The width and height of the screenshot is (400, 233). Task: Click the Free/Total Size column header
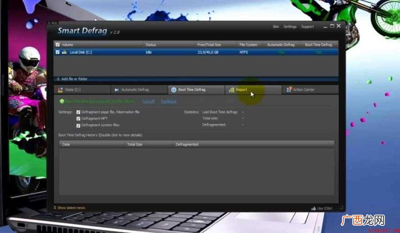209,45
